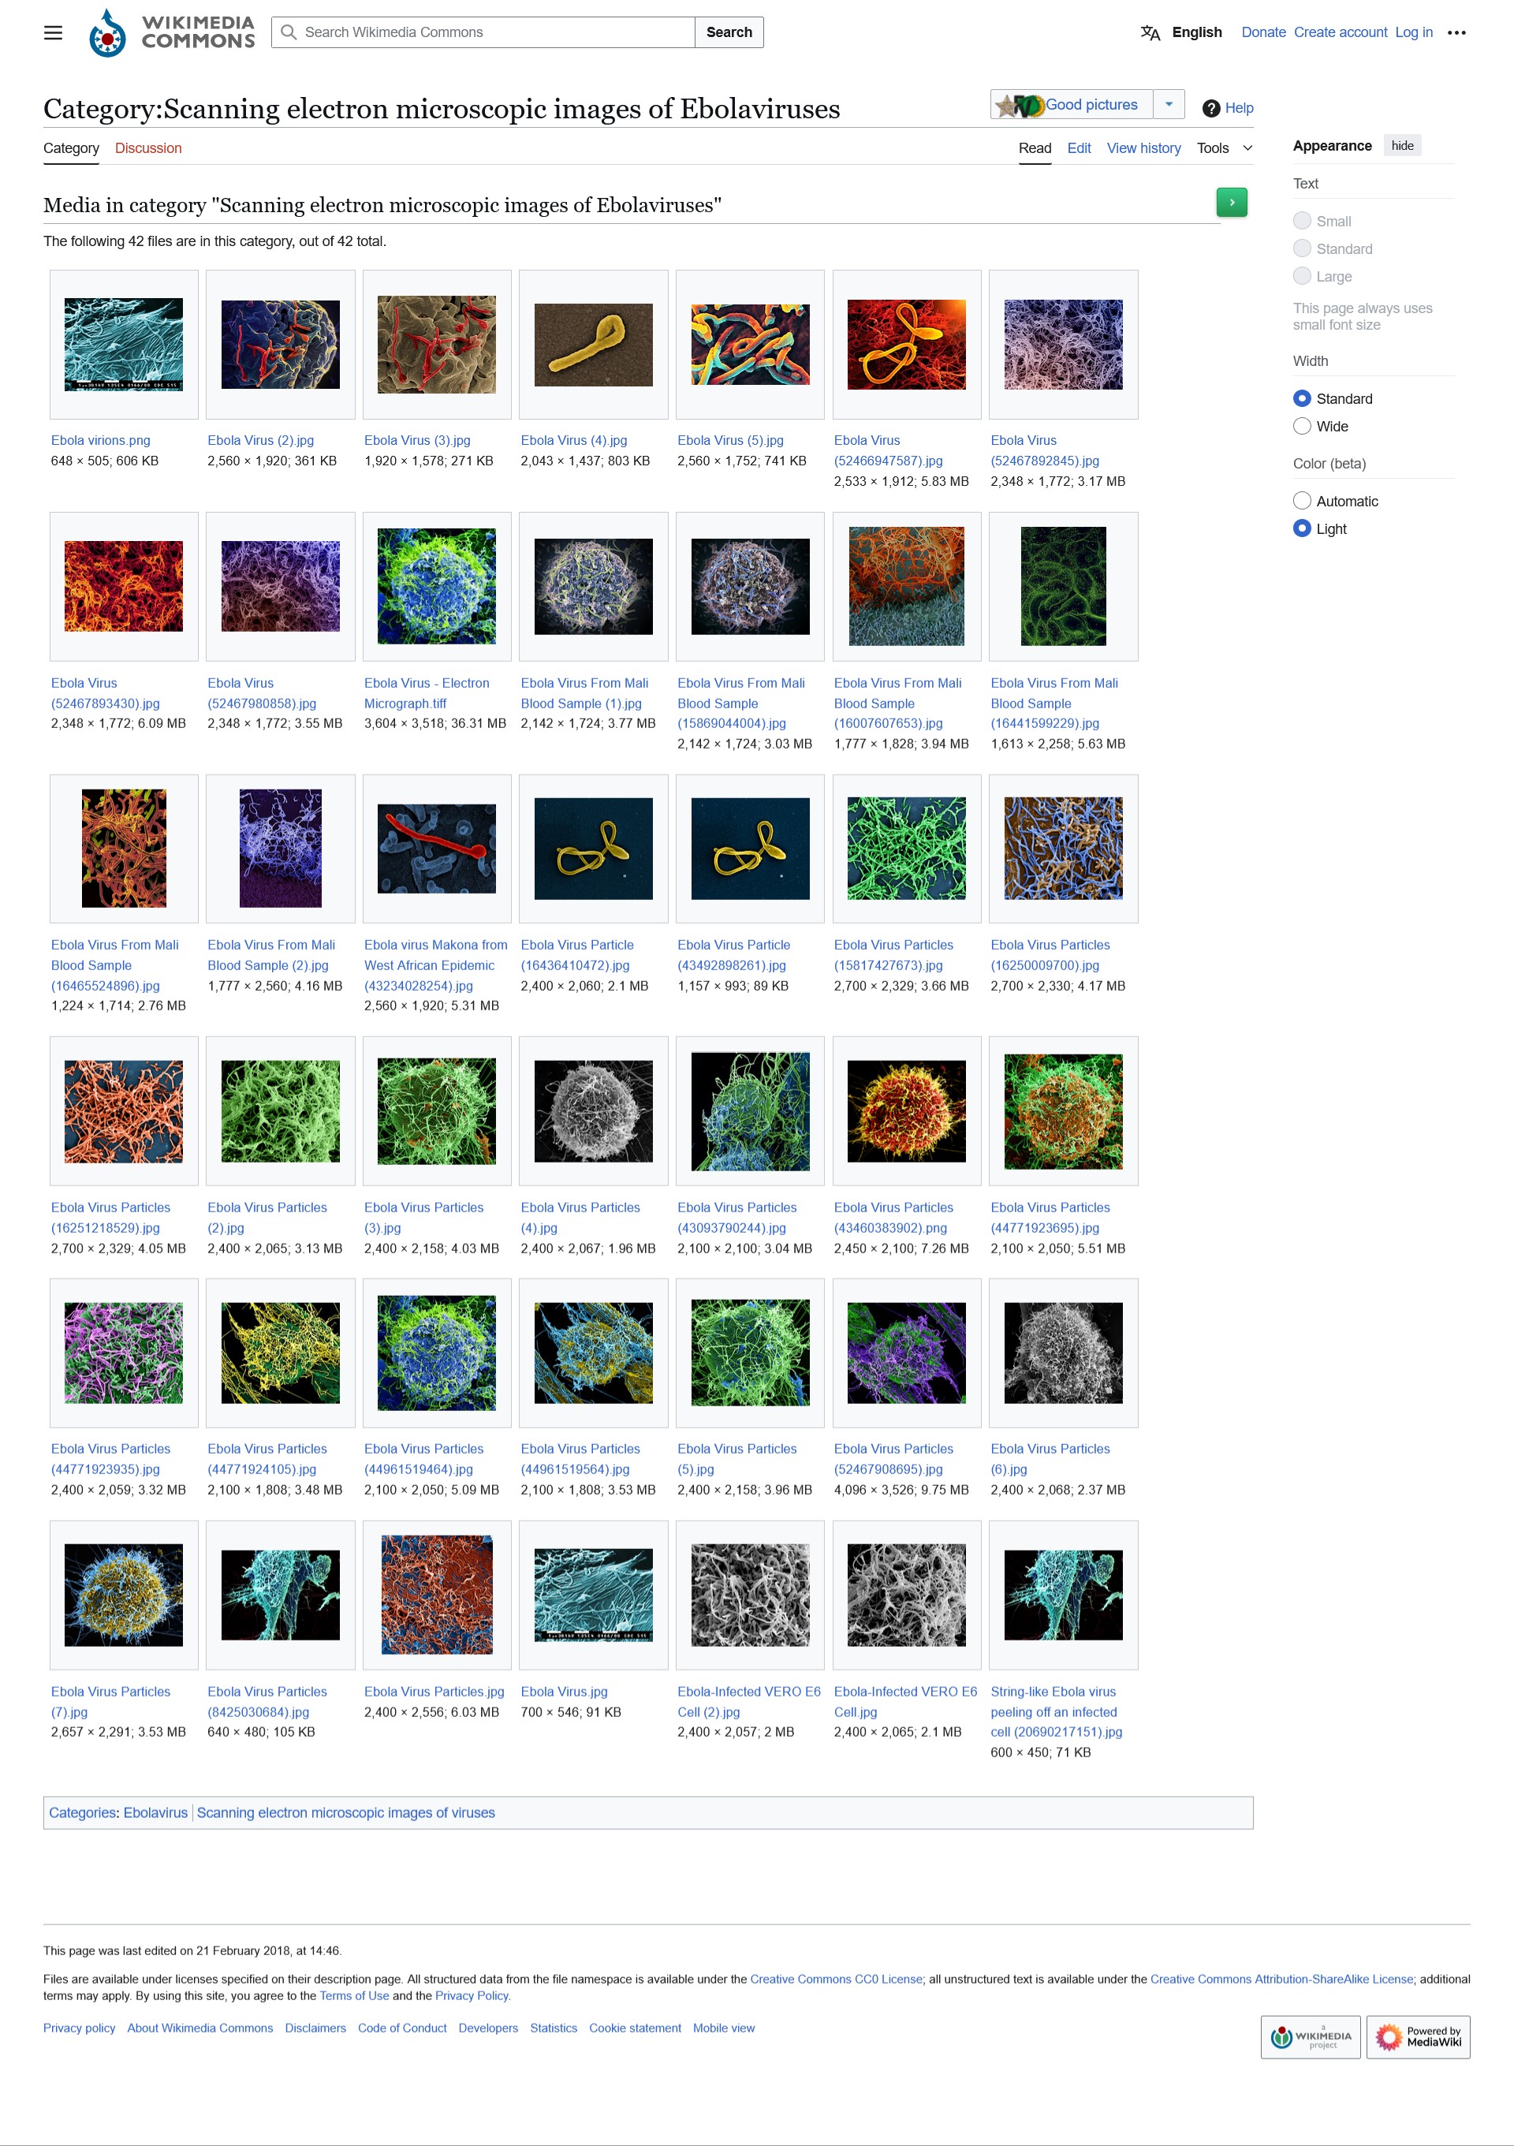Click the Wikimedia Commons logo
The width and height of the screenshot is (1514, 2146).
171,32
